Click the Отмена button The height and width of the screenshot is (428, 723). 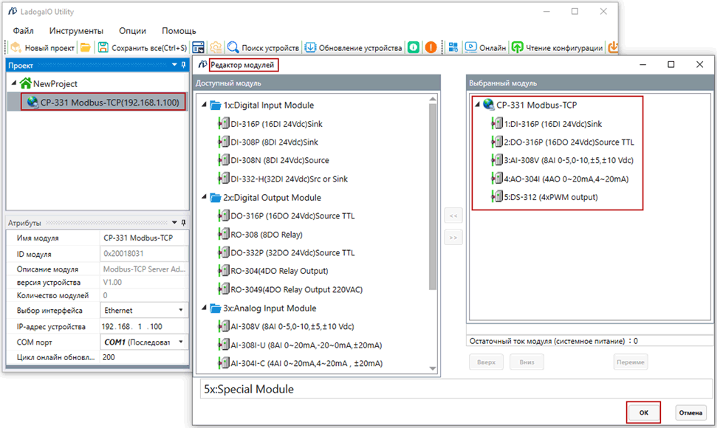tap(691, 413)
